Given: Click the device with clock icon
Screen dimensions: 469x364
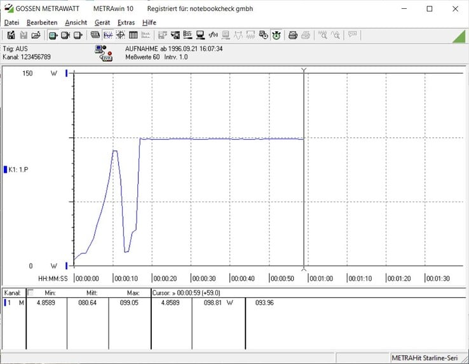Looking at the screenshot, I should [263, 36].
